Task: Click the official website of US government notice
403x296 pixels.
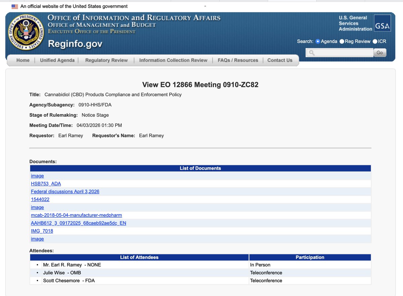Action: (x=74, y=6)
